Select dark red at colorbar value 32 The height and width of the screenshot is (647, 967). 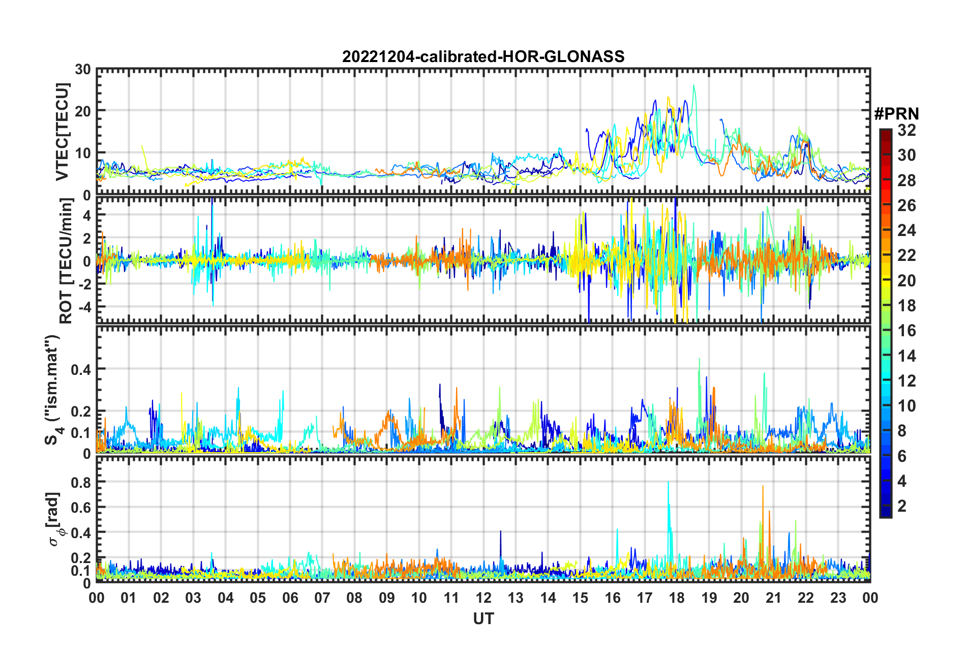point(885,131)
